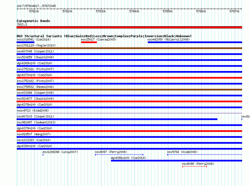Select dgv6369n100 (Coe2014) variant label

pos(35,63)
